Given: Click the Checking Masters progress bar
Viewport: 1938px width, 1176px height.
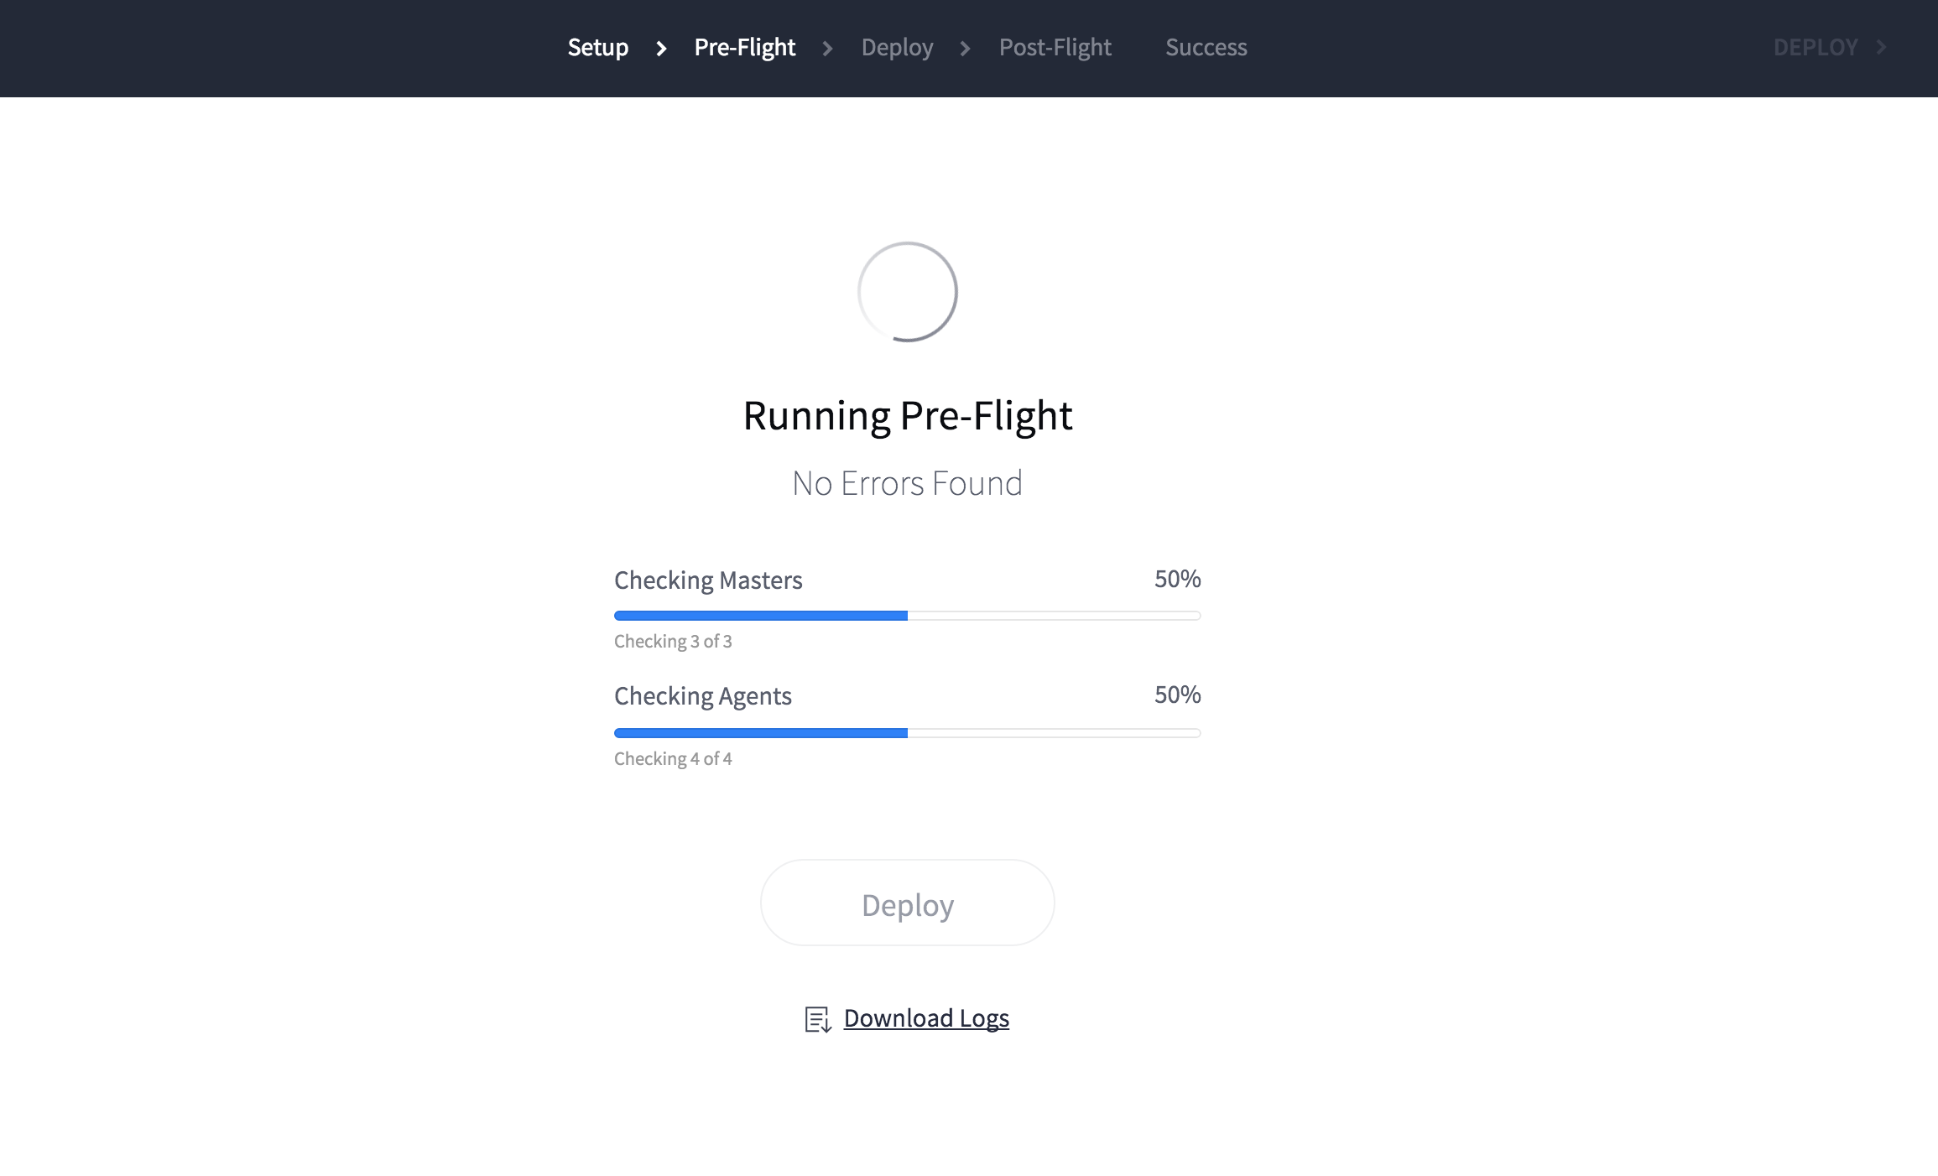Looking at the screenshot, I should pos(907,616).
